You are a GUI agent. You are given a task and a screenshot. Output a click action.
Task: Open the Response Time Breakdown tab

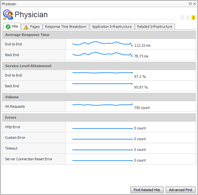coord(66,27)
